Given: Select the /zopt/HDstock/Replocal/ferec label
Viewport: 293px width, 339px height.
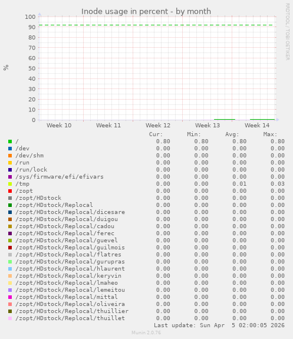Looking at the screenshot, I should [x=65, y=233].
